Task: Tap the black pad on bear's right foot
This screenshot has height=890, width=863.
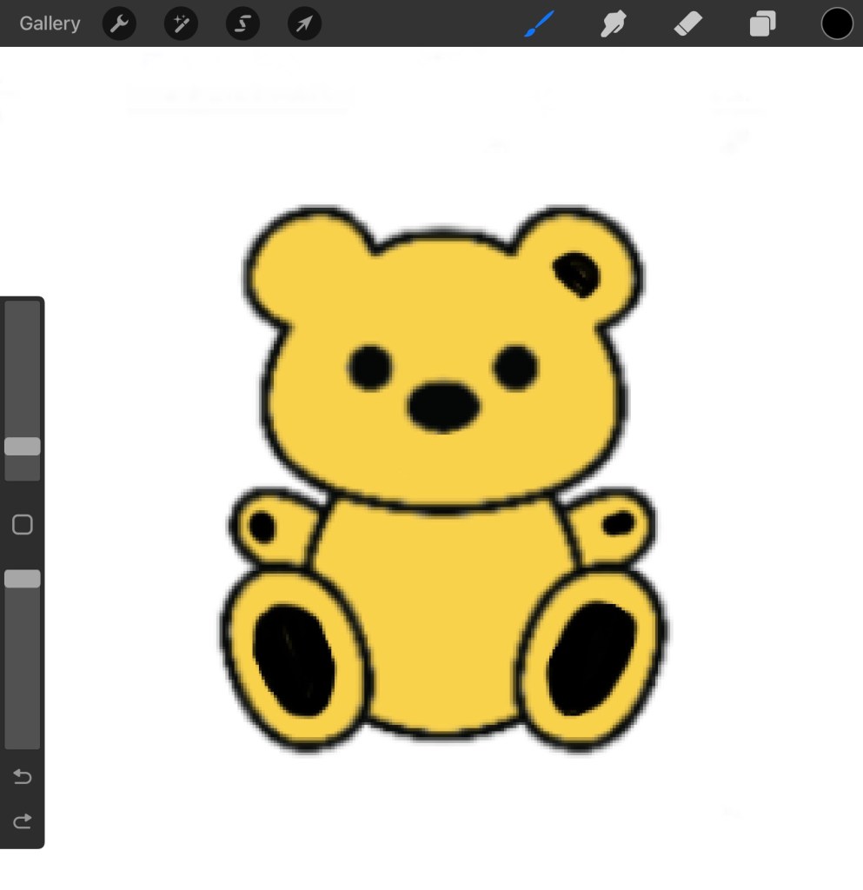Action: point(591,656)
